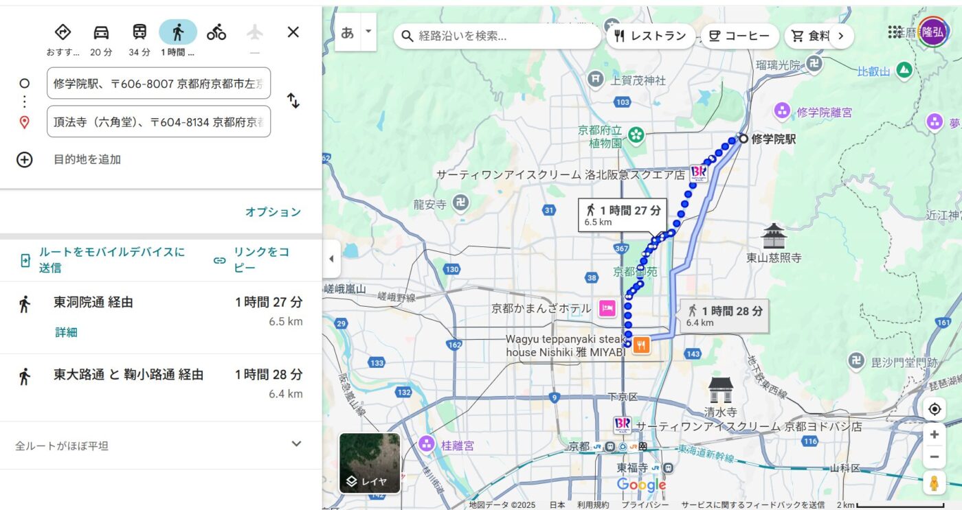
Task: Center the map on your location
Action: pyautogui.click(x=934, y=410)
